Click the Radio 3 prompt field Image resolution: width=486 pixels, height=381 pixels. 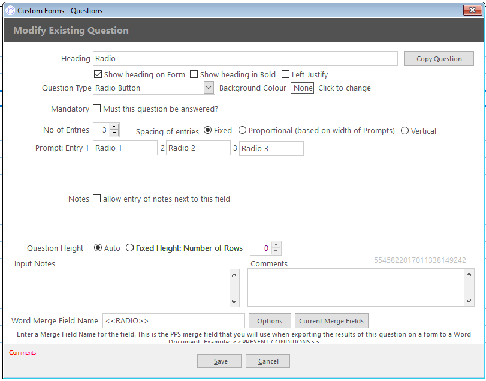pyautogui.click(x=271, y=149)
